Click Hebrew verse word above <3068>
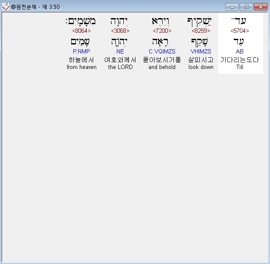Screen dimensions: 270x264 (x=119, y=22)
